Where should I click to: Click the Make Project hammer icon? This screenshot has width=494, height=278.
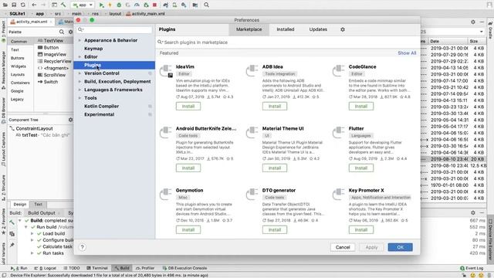coord(63,5)
